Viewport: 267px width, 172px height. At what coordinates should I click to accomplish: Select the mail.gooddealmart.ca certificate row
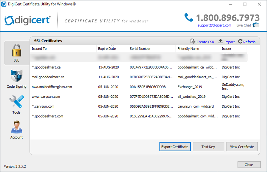[139, 77]
